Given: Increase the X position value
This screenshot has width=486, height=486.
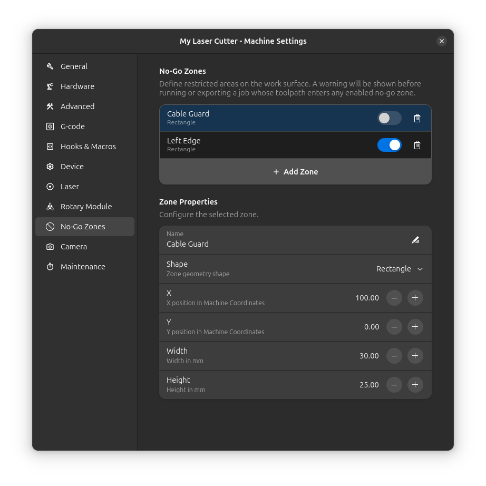Looking at the screenshot, I should [x=415, y=298].
